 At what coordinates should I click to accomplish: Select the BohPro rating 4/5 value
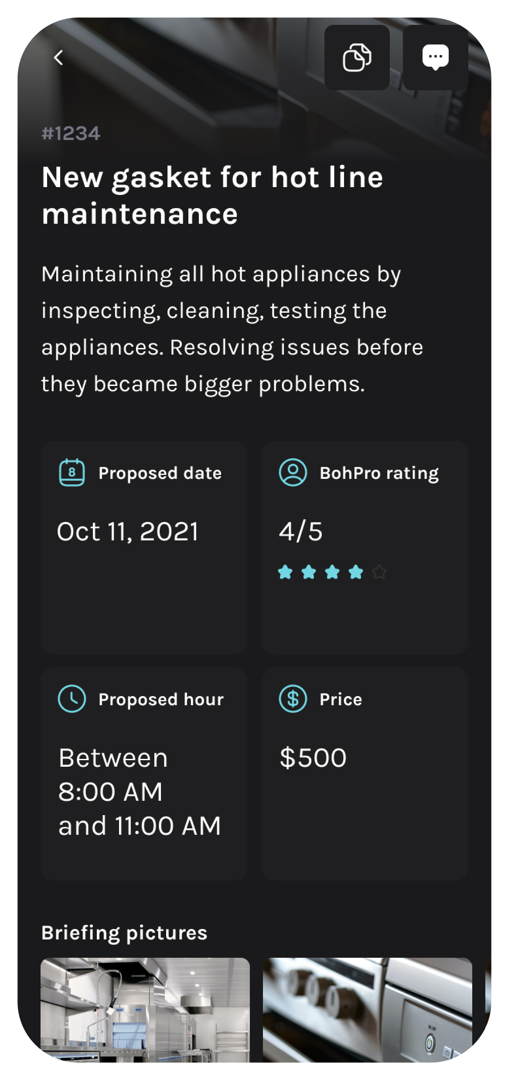pyautogui.click(x=301, y=532)
